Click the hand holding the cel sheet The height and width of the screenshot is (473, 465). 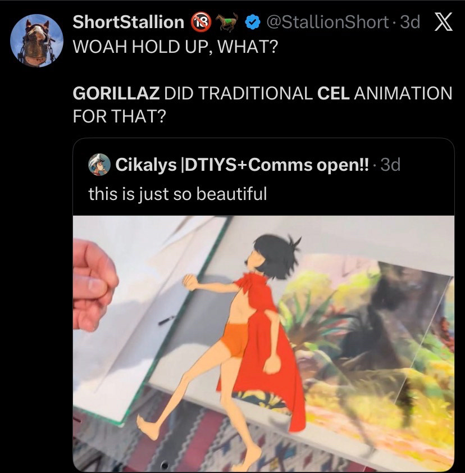pyautogui.click(x=95, y=285)
